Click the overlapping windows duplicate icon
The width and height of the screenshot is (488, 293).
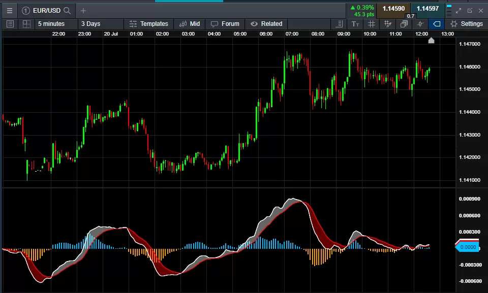404,24
